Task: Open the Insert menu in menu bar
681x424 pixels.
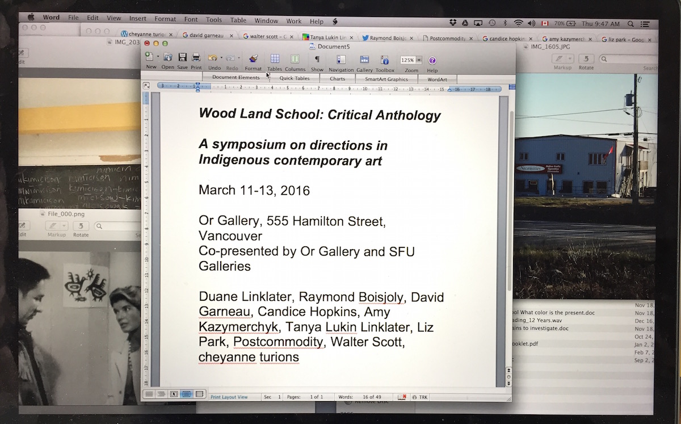Action: coord(137,19)
